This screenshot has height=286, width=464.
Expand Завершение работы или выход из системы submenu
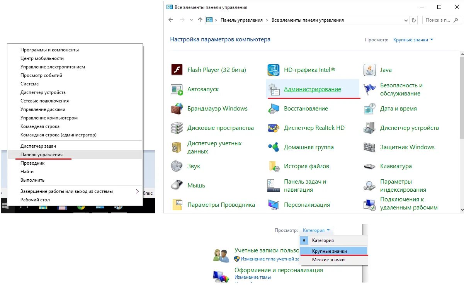(137, 191)
